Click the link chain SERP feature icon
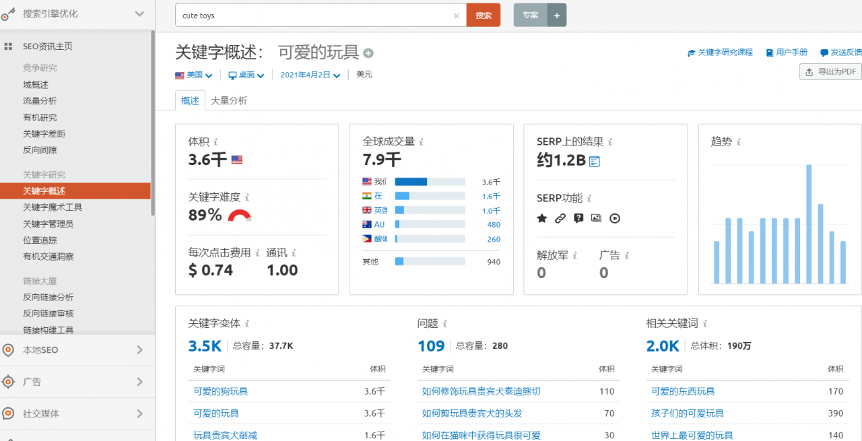Screen dimensions: 862x441 click(x=560, y=218)
